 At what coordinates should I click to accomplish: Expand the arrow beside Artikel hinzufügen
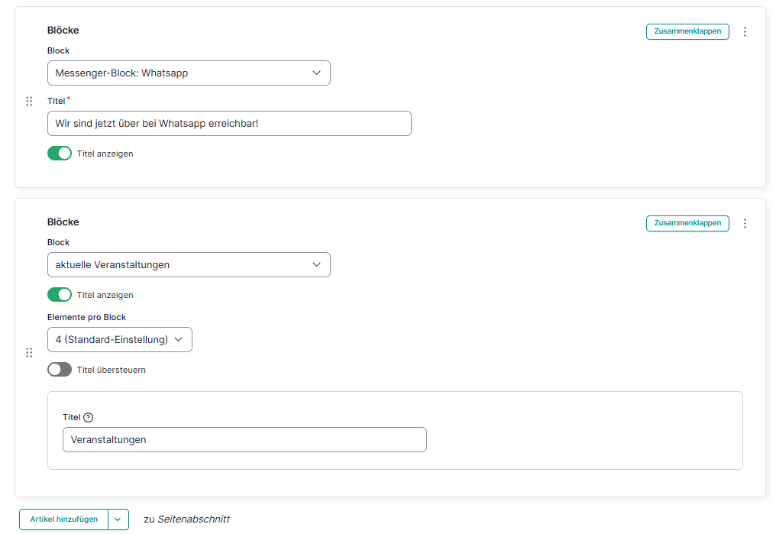(x=118, y=519)
